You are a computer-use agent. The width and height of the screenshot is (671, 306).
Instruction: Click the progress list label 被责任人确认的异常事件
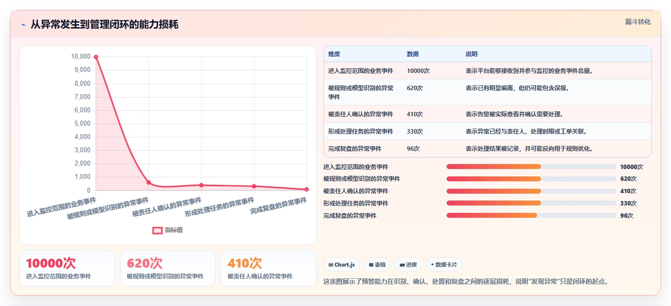356,191
